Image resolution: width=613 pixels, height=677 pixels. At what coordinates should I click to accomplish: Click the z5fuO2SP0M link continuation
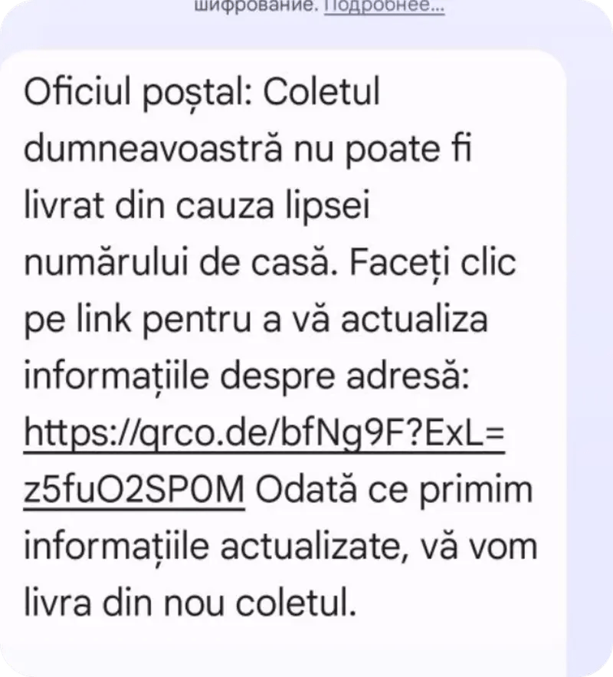tap(134, 490)
